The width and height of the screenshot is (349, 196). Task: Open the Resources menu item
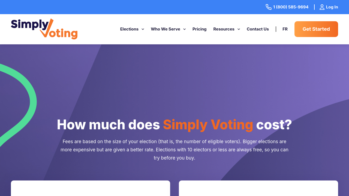tap(224, 29)
